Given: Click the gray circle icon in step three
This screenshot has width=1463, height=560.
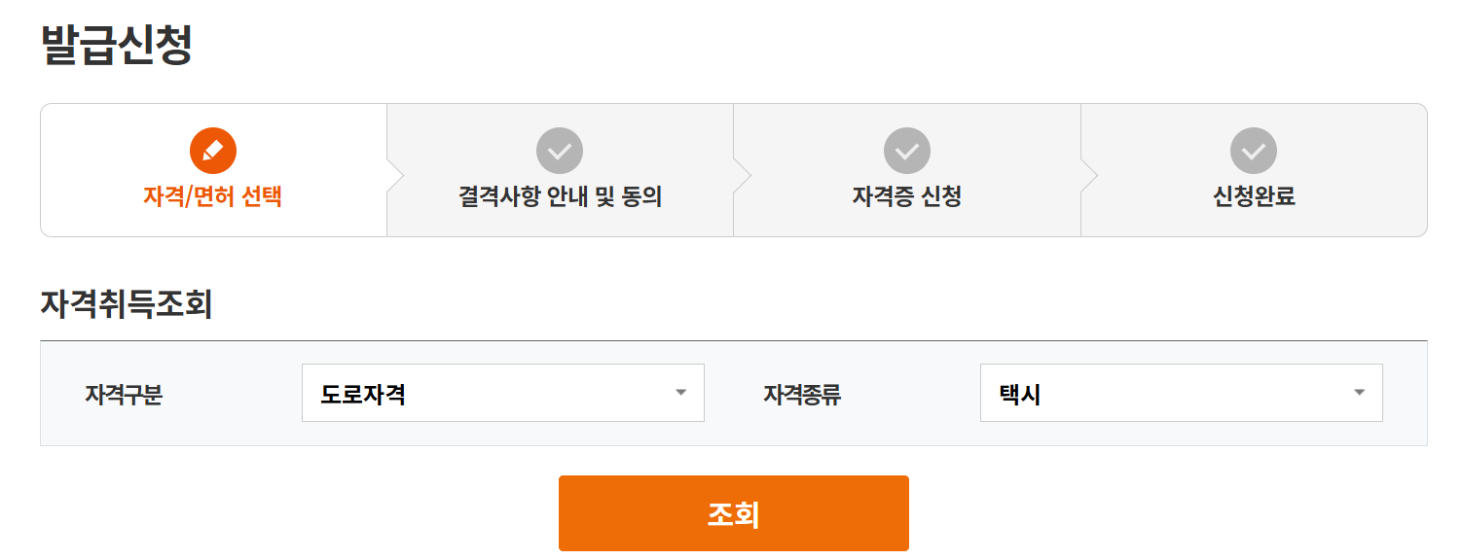Looking at the screenshot, I should (907, 151).
